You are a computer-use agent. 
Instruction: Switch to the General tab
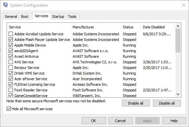pos(11,16)
